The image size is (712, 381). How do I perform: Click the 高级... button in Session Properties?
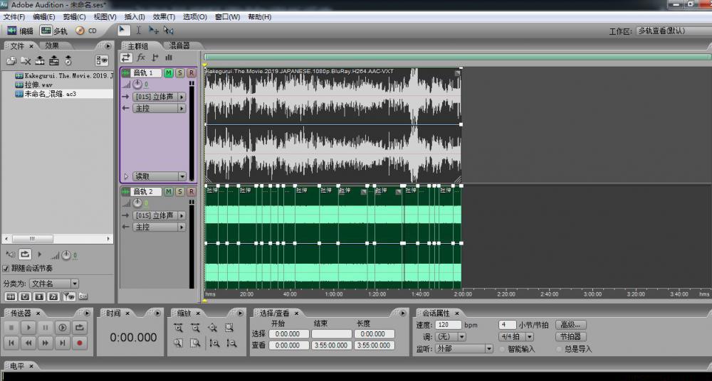tap(571, 325)
